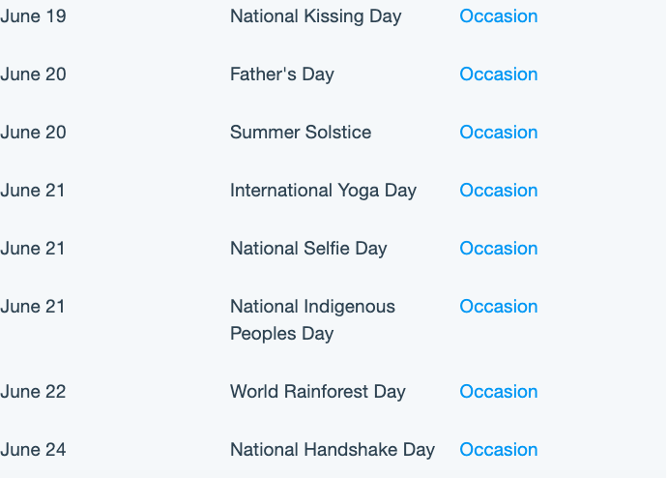Click the June 24 date cell
This screenshot has width=667, height=478.
33,450
